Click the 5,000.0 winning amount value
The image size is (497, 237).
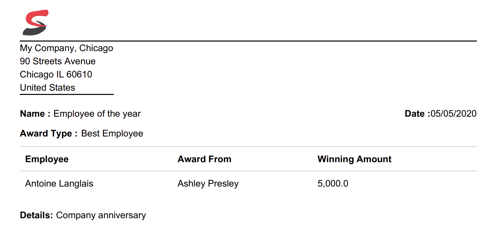point(333,184)
